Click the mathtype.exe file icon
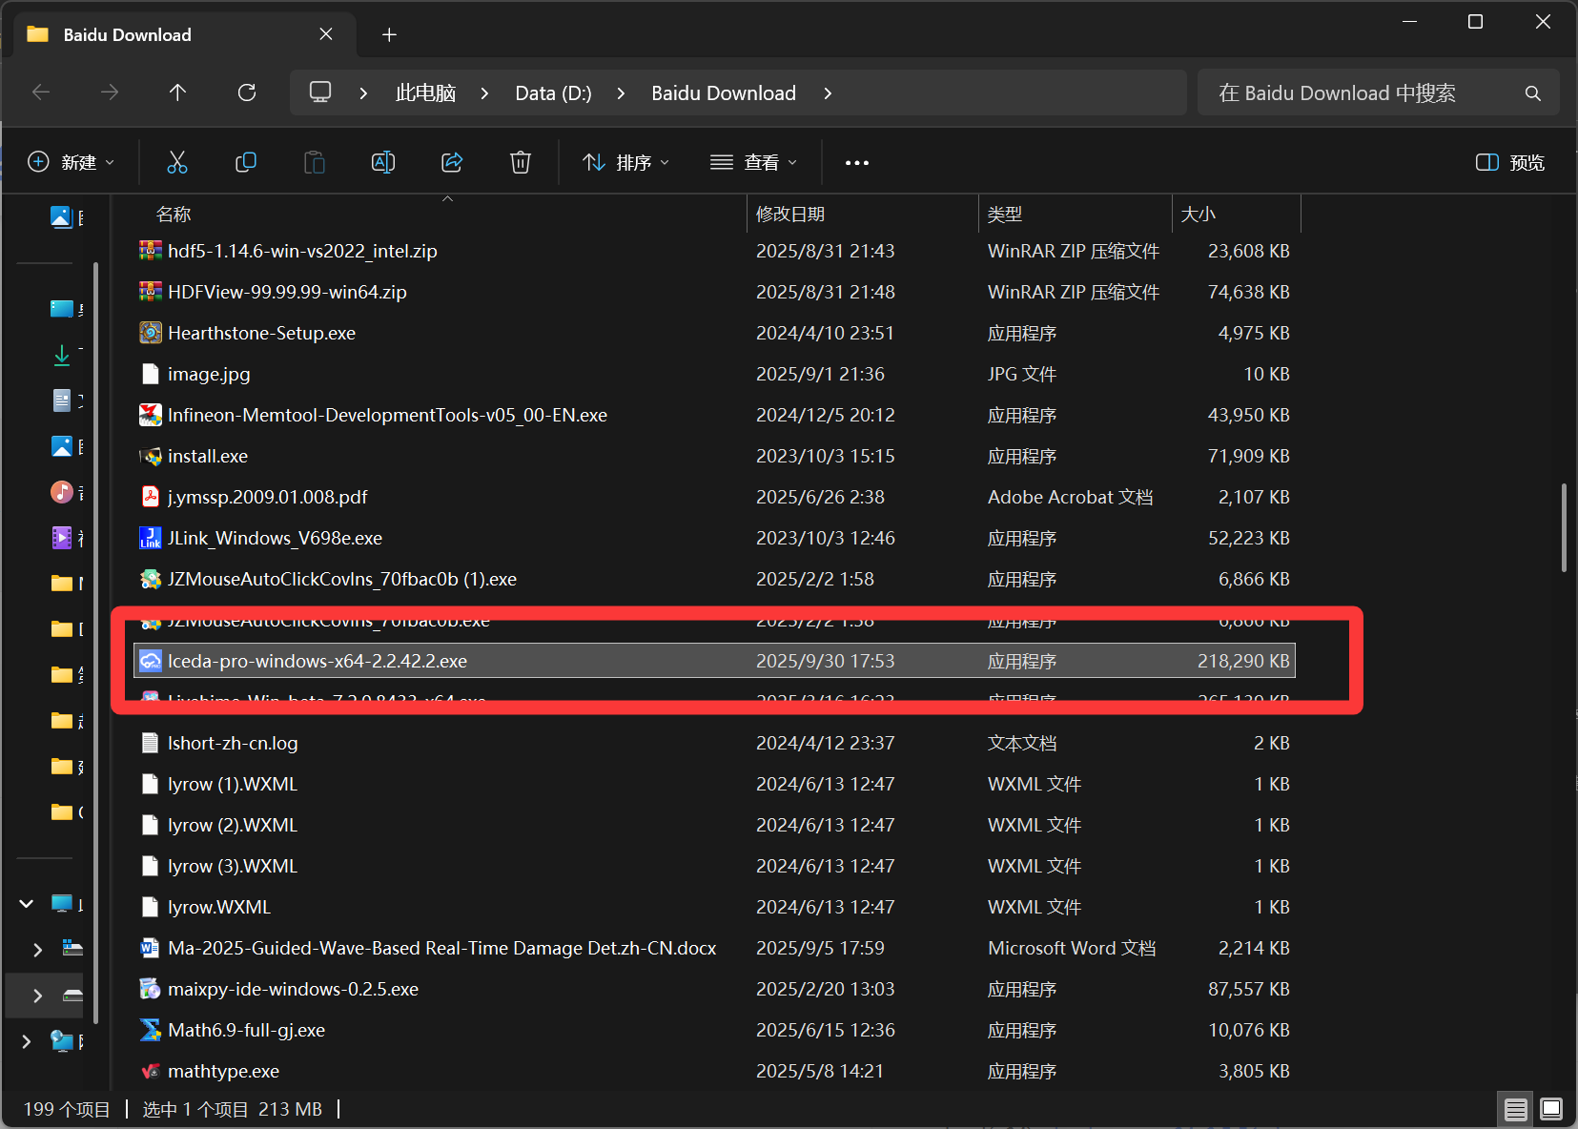The height and width of the screenshot is (1129, 1578). click(151, 1071)
